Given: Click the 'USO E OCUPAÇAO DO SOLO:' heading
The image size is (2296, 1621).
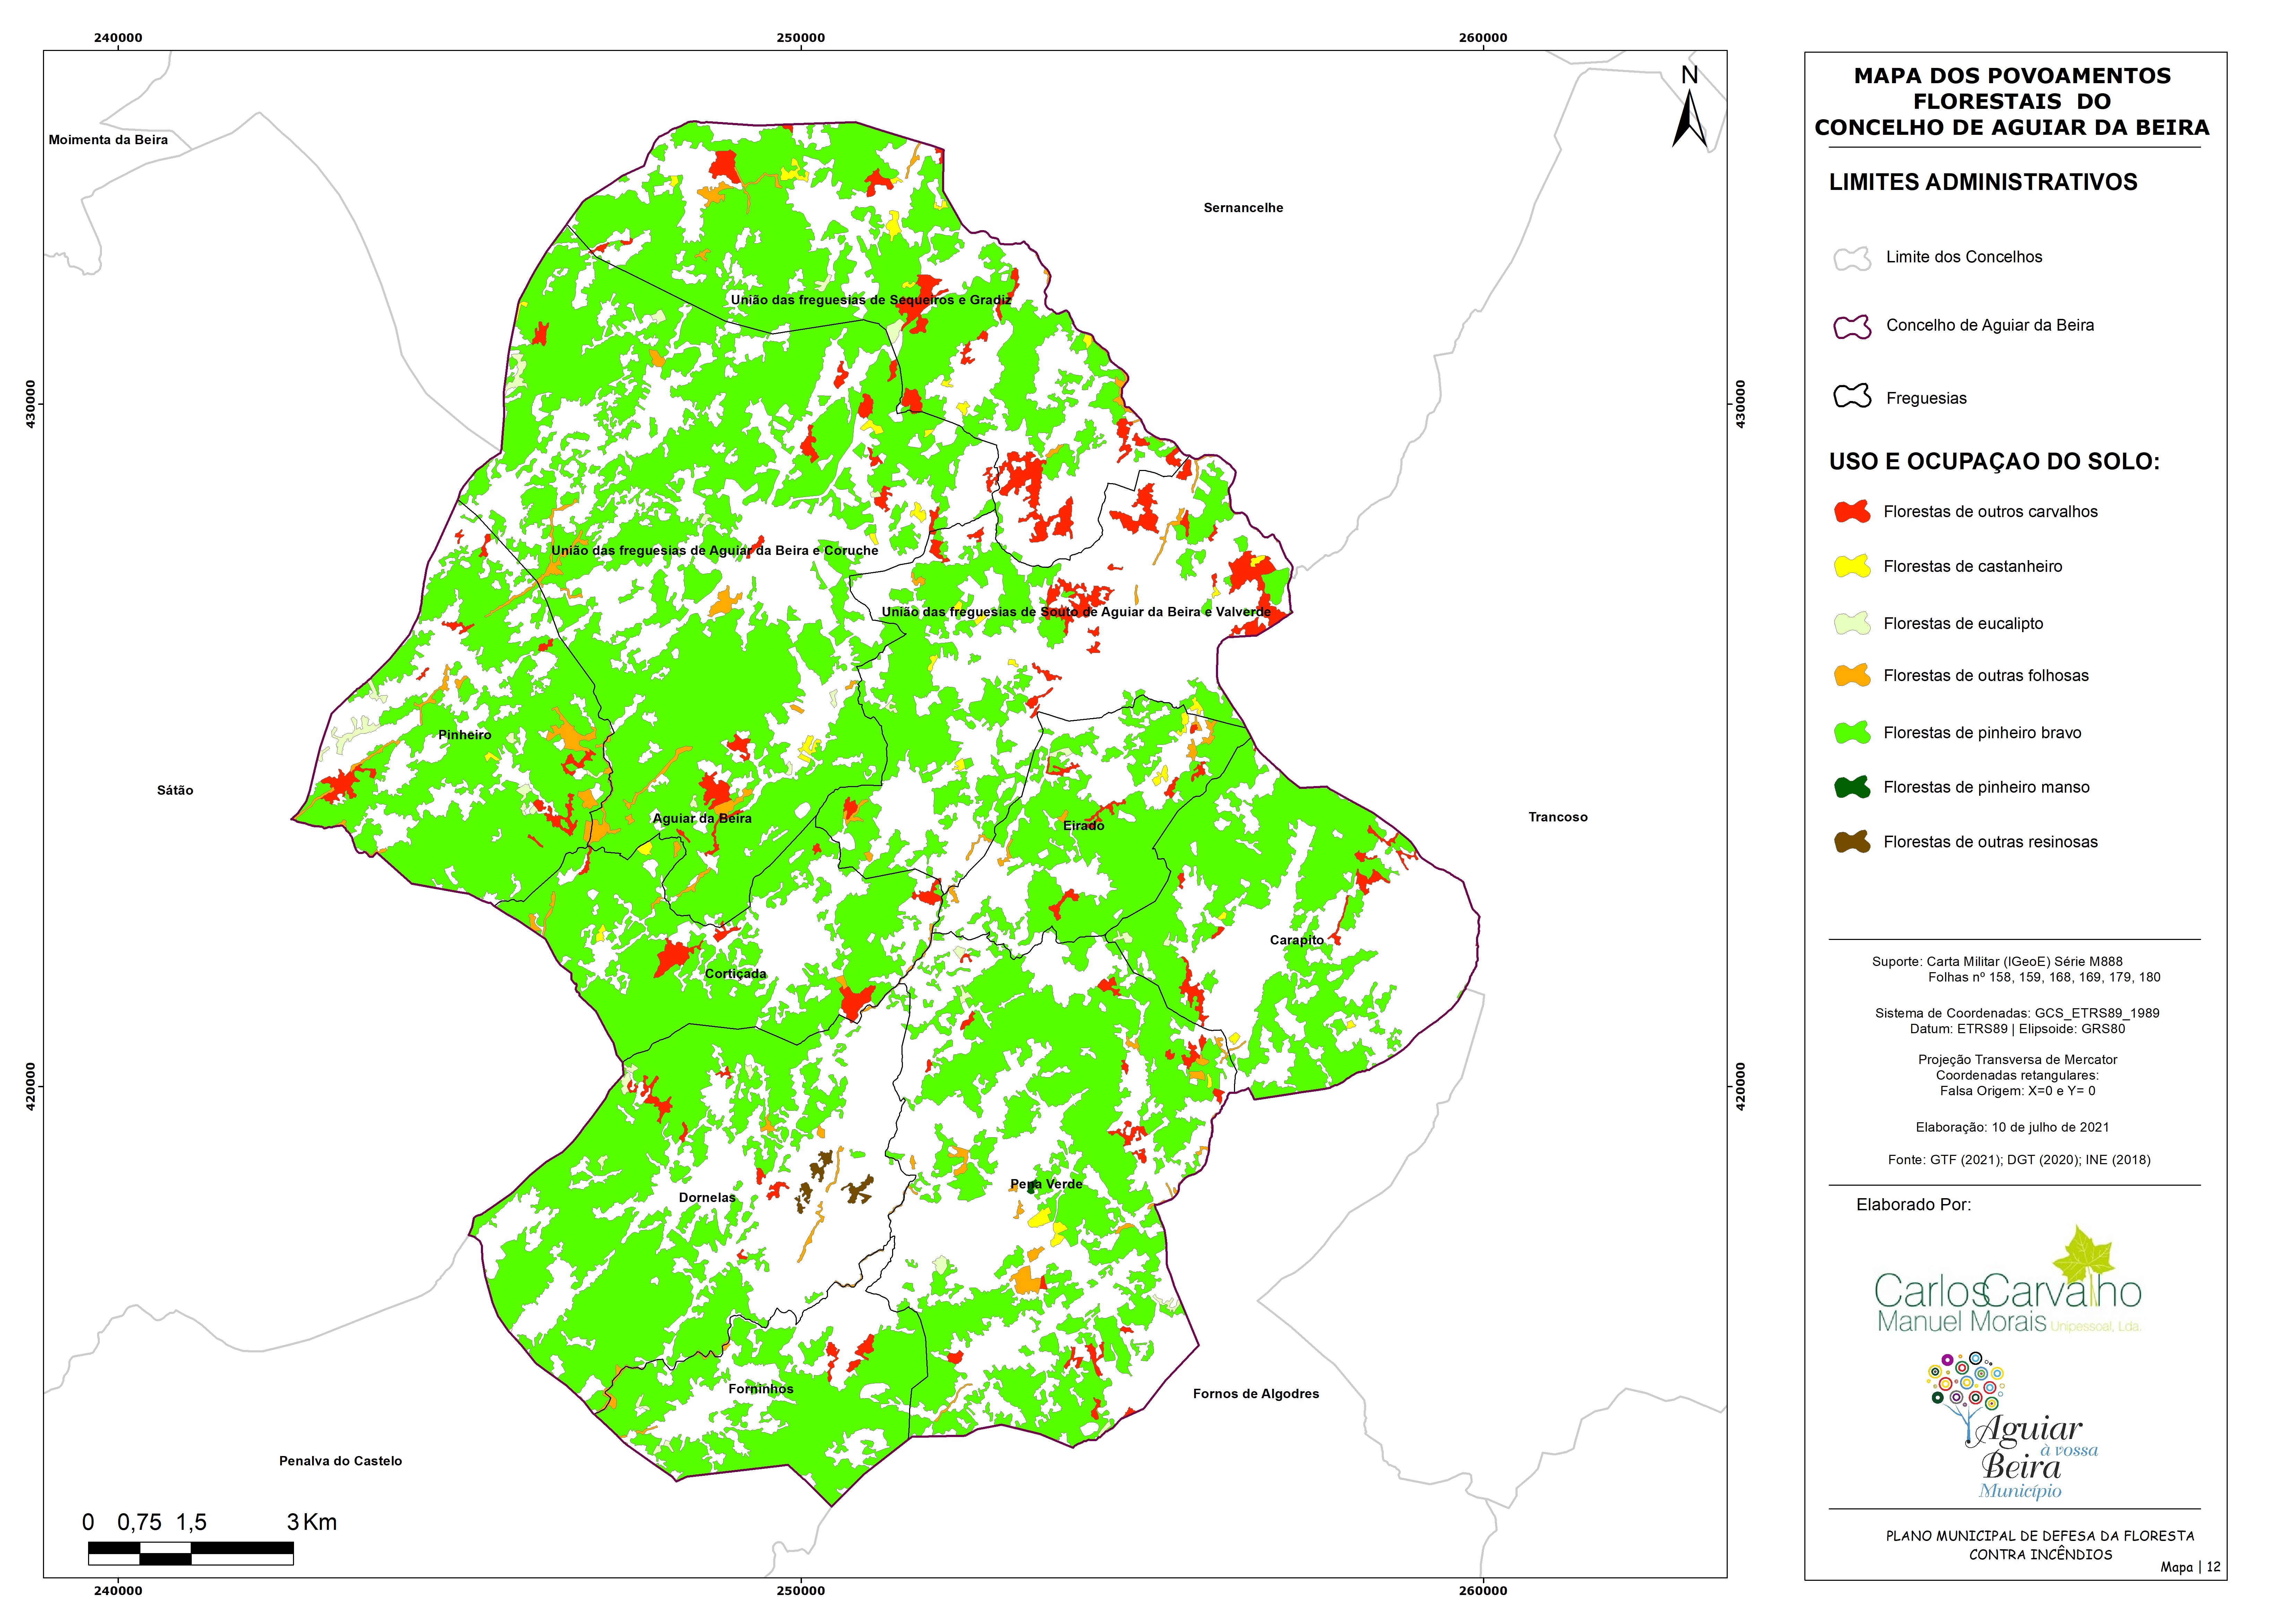Looking at the screenshot, I should tap(1994, 462).
